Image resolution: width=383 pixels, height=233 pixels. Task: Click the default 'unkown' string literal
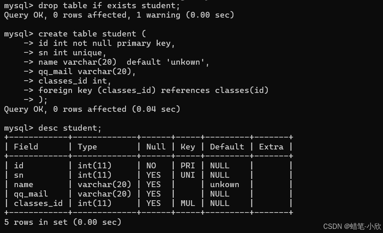(x=185, y=62)
